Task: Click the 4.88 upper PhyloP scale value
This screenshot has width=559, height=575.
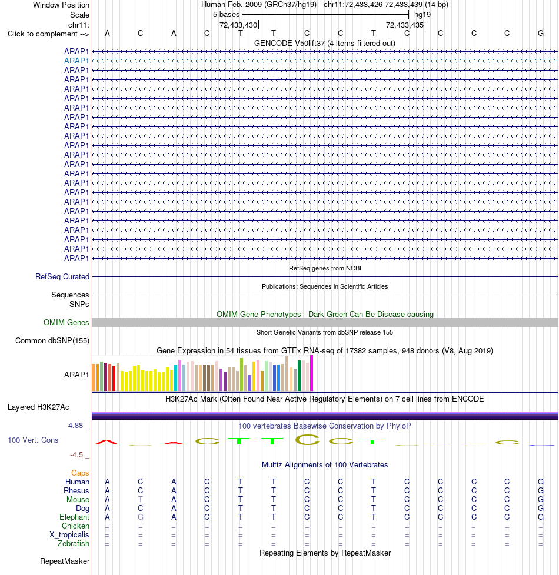Action: tap(75, 426)
